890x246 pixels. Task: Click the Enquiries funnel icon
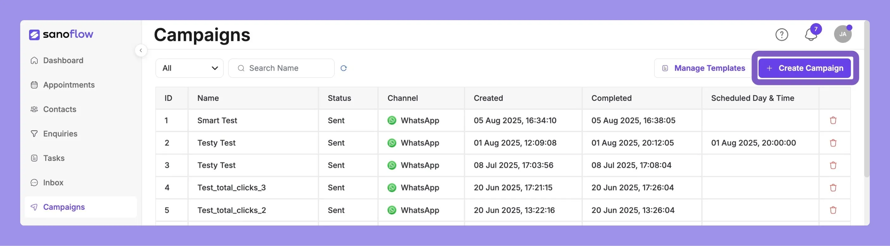pyautogui.click(x=34, y=134)
